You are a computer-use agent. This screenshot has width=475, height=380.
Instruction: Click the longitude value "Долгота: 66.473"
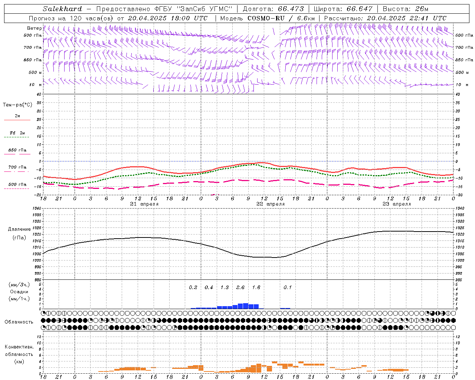[x=273, y=9]
